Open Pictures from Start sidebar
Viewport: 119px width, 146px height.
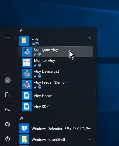coord(8,109)
